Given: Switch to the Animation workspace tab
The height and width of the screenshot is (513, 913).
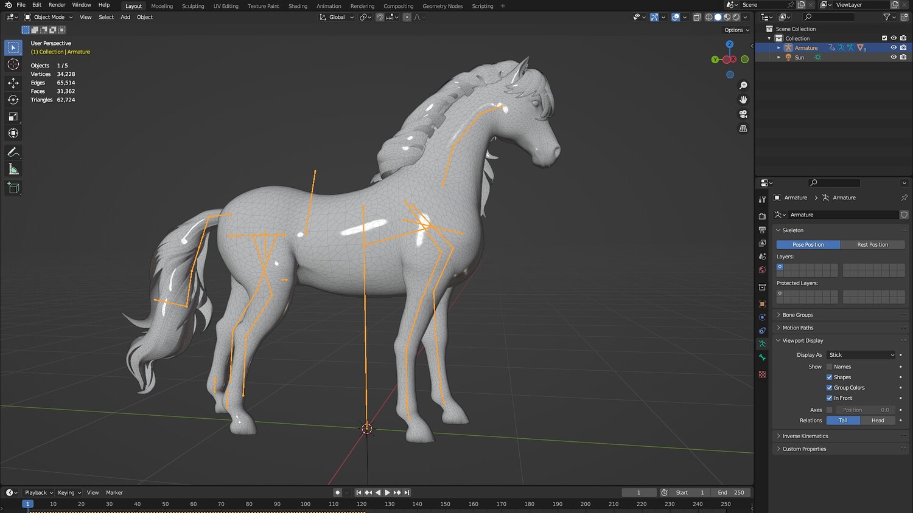Looking at the screenshot, I should click(329, 6).
